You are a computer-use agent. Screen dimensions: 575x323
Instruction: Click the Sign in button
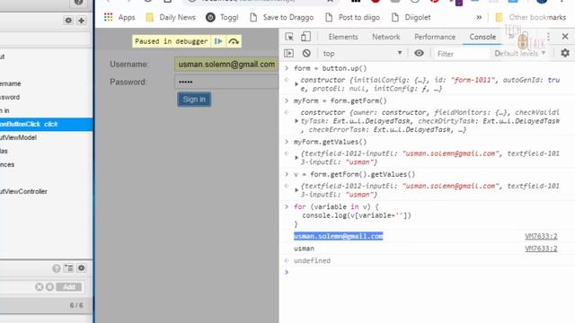194,100
